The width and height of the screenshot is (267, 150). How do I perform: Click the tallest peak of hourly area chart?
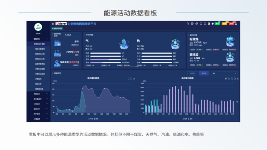tap(85, 86)
